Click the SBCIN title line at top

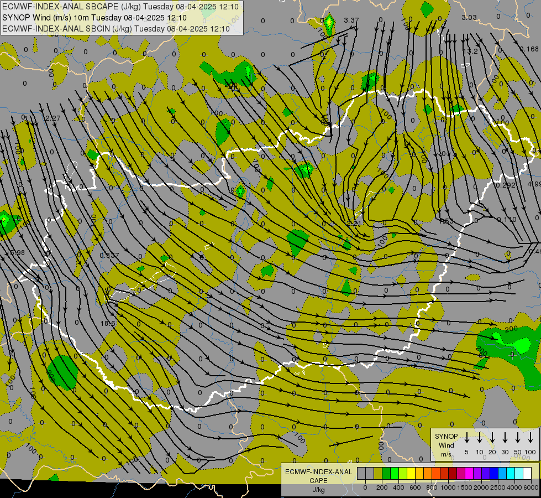click(116, 29)
